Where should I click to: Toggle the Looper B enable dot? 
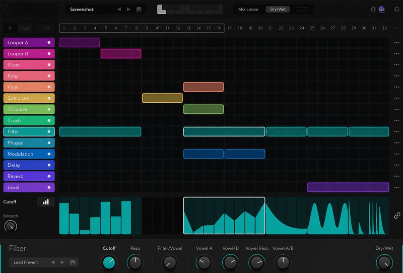[x=49, y=54]
